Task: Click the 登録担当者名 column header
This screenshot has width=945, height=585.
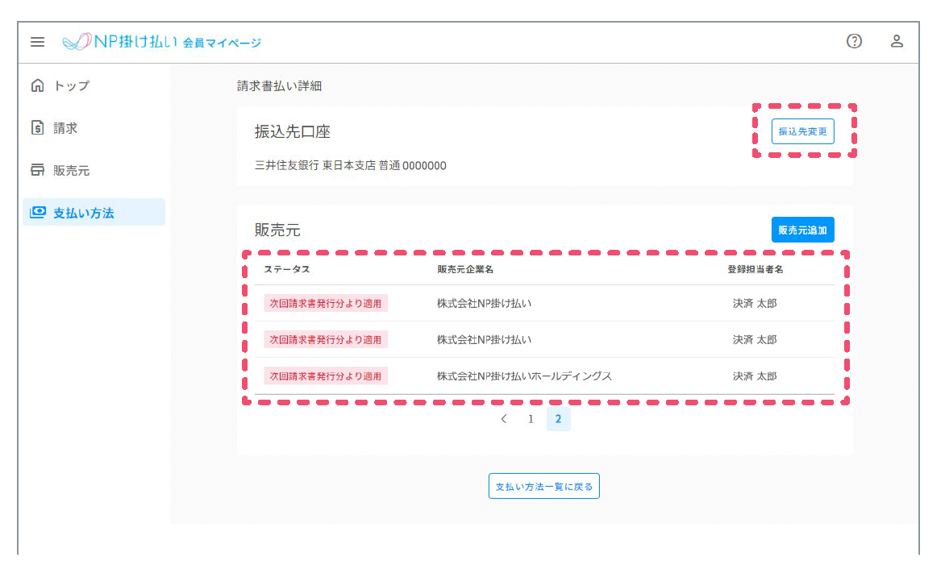Action: [755, 269]
